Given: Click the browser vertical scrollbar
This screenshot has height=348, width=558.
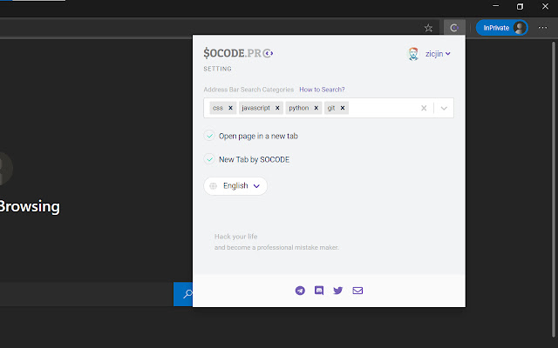Looking at the screenshot, I should [554, 188].
